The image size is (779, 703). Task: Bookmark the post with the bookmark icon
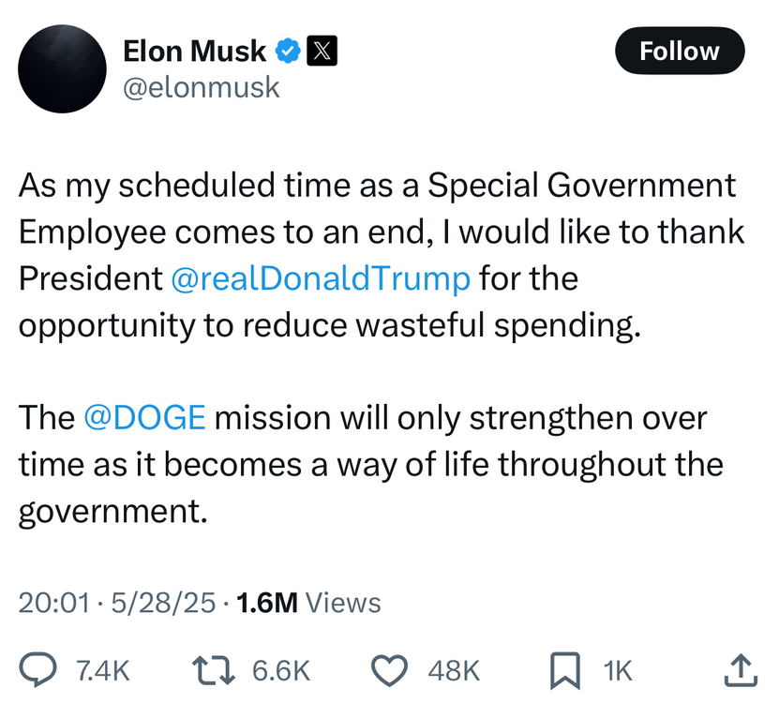pos(563,669)
